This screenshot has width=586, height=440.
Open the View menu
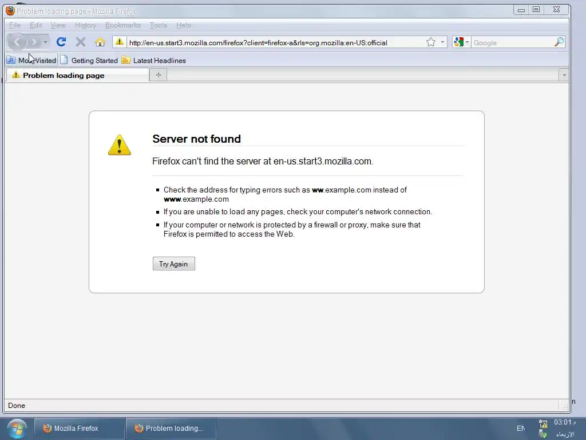tap(58, 25)
